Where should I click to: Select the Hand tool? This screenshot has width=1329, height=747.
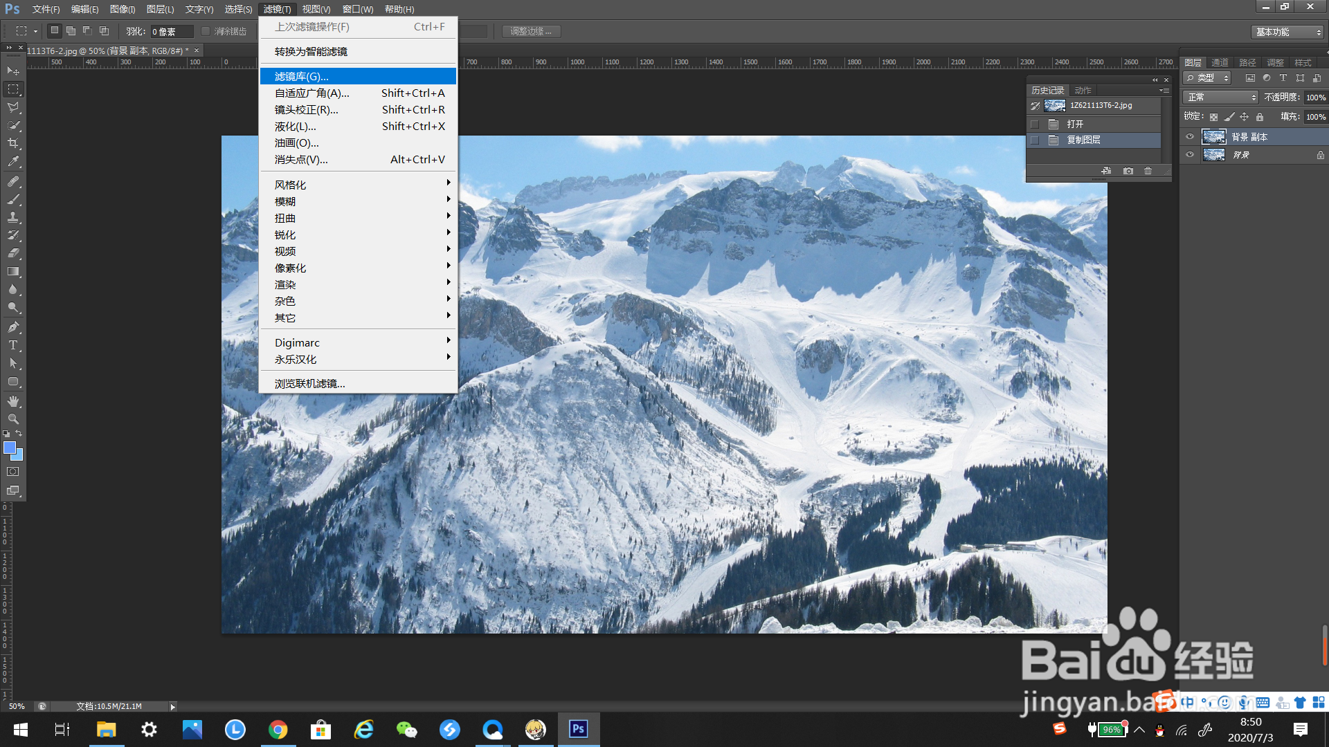13,401
